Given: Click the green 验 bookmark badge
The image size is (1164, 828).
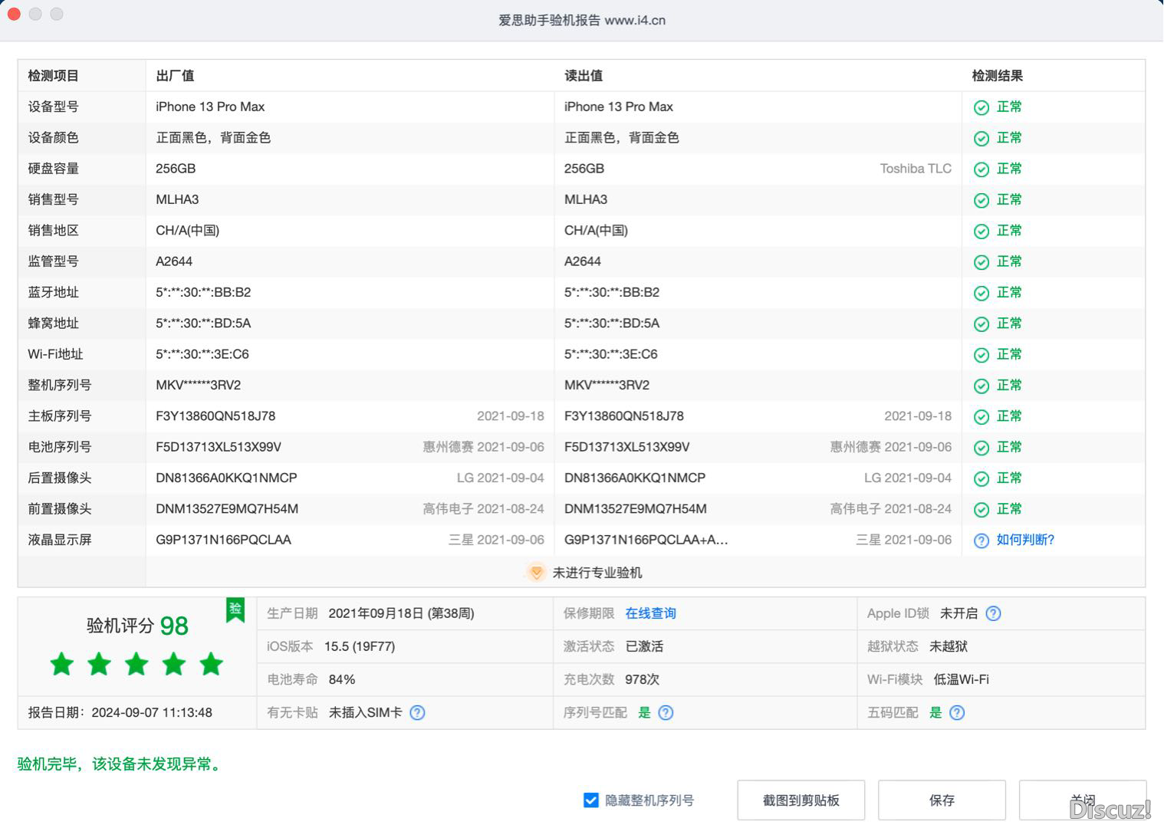Looking at the screenshot, I should [235, 609].
